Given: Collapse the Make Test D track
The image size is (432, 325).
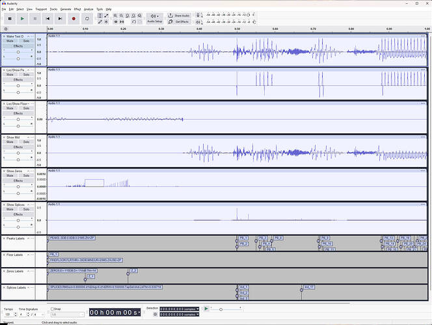Looking at the screenshot, I should point(28,36).
